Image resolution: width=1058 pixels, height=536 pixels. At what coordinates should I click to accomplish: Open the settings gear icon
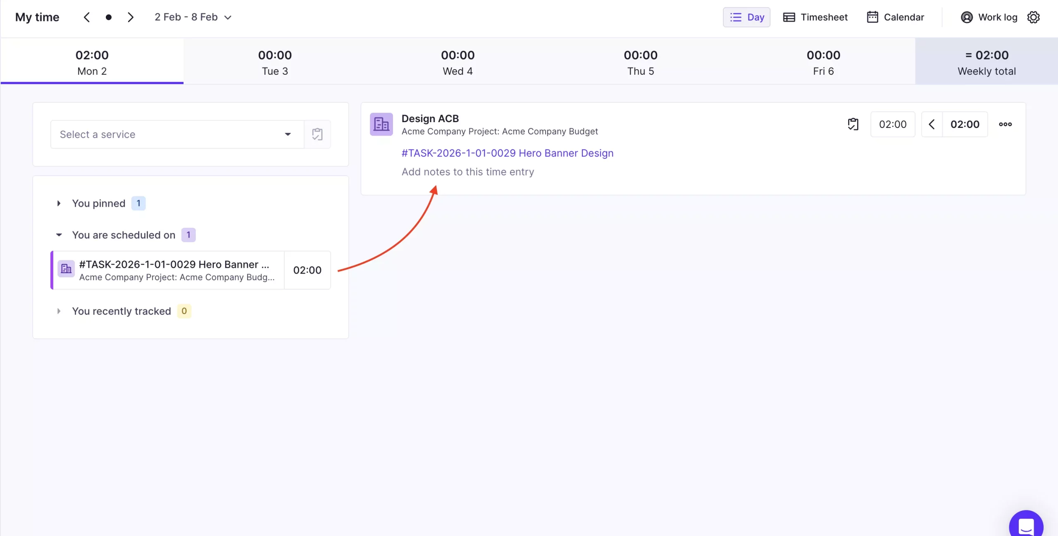[1033, 17]
